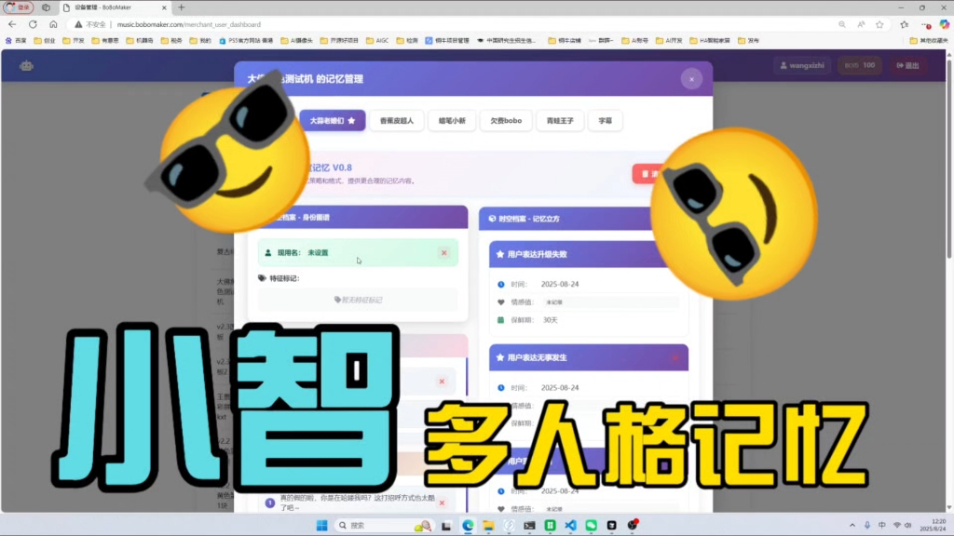Viewport: 954px width, 536px height.
Task: Open the 有意思 bookmarks folder
Action: pos(105,41)
